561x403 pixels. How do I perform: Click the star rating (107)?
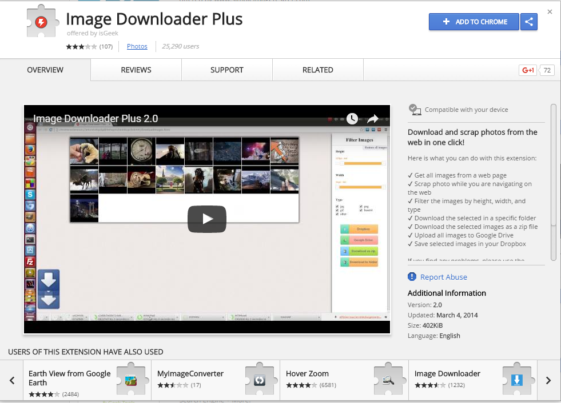[89, 46]
